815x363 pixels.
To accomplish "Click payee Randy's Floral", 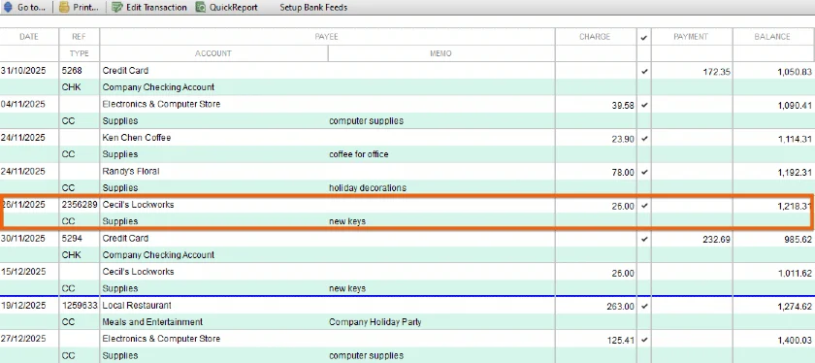I will tap(131, 171).
